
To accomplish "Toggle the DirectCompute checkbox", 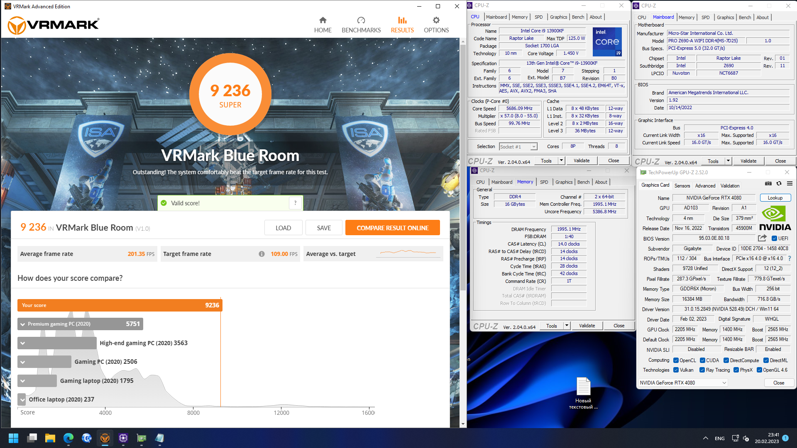I will [726, 360].
